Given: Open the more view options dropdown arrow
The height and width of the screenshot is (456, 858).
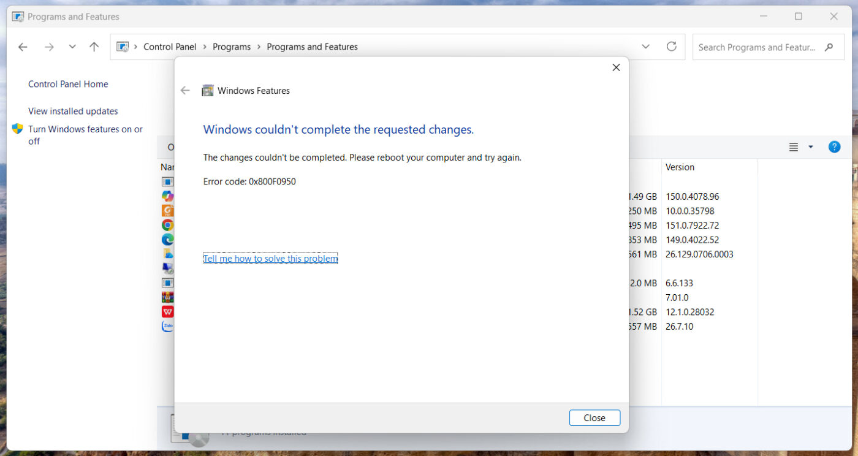Looking at the screenshot, I should [x=811, y=147].
